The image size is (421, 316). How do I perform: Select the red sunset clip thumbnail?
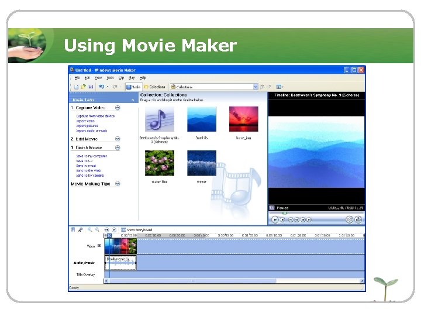(243, 119)
